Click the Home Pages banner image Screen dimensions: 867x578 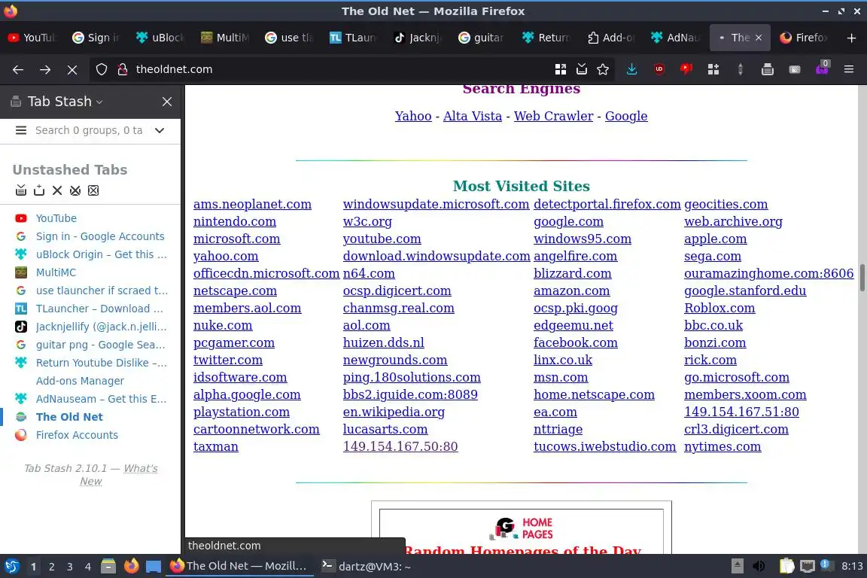coord(521,528)
